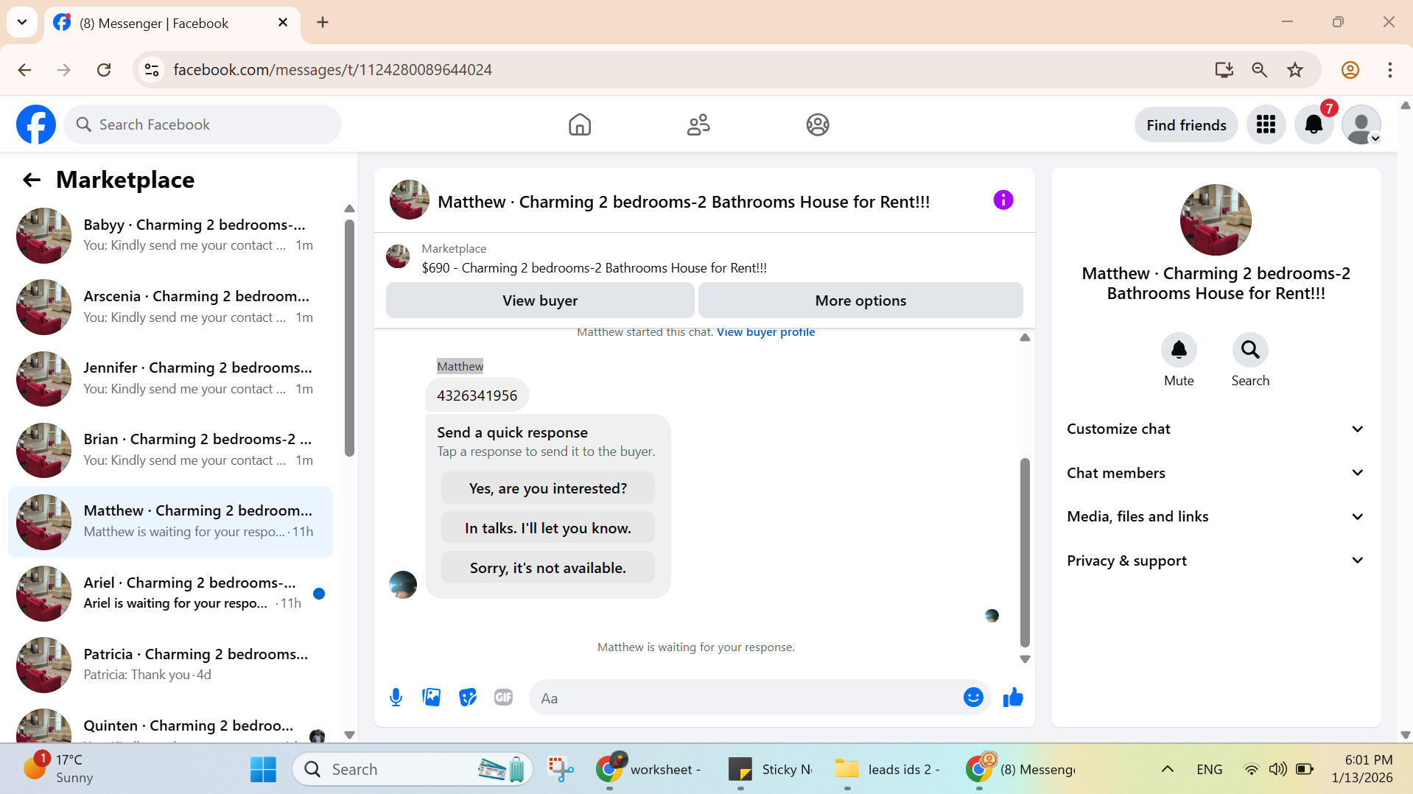Open Babyy conversation in list

coord(171,235)
